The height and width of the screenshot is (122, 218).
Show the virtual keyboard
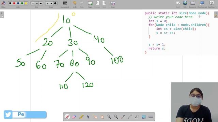click(151, 117)
